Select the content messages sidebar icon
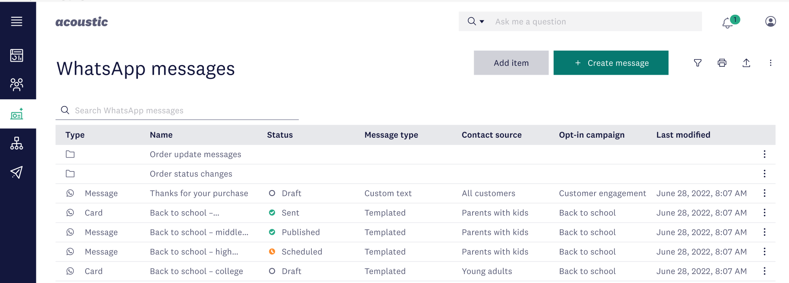This screenshot has height=283, width=789. point(17,114)
